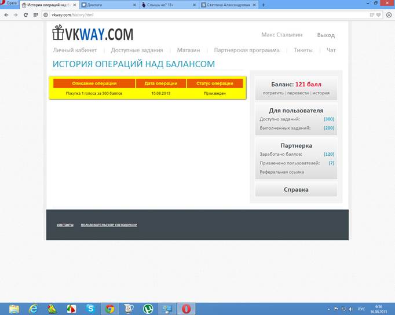The width and height of the screenshot is (395, 315).
Task: Open the completed tasks count (200)
Action: [329, 128]
